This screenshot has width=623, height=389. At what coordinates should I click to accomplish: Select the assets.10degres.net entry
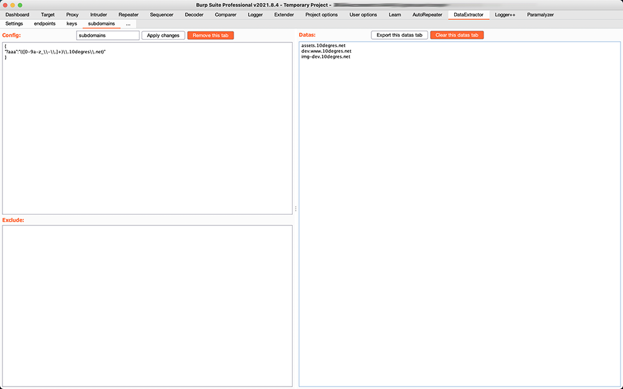click(323, 45)
